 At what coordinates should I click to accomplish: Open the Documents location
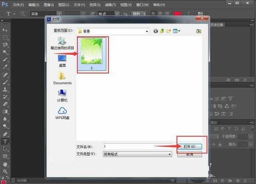[62, 78]
